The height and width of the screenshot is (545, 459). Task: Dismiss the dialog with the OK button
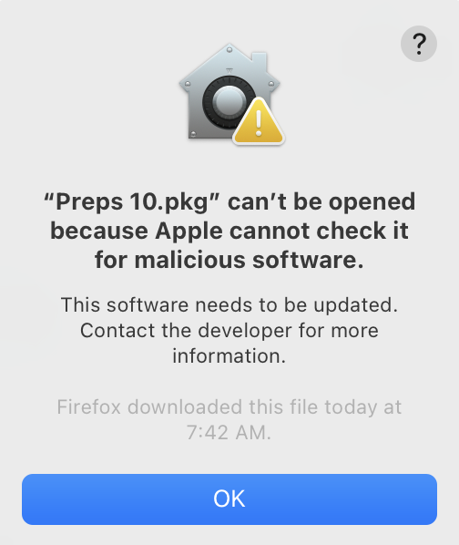coord(229,499)
